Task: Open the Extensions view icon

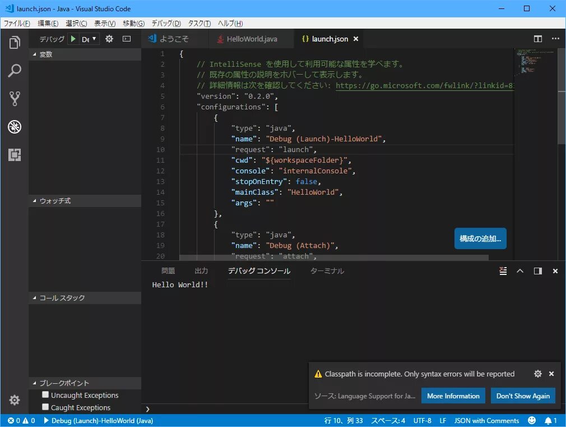Action: click(15, 155)
